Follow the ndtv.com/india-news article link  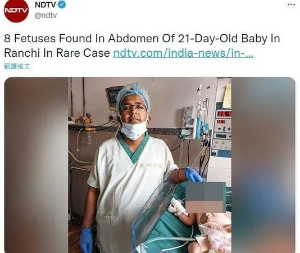pos(183,53)
